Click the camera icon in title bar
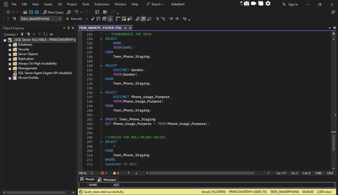Screen dimensions: 338x195 click(x=246, y=3)
